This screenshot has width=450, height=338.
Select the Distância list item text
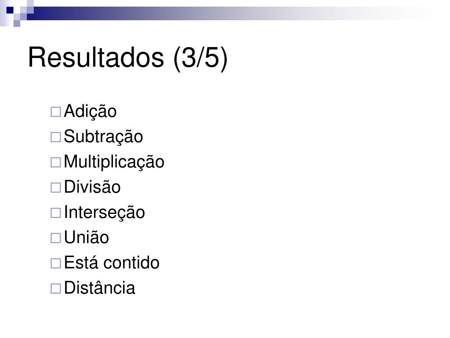[99, 288]
